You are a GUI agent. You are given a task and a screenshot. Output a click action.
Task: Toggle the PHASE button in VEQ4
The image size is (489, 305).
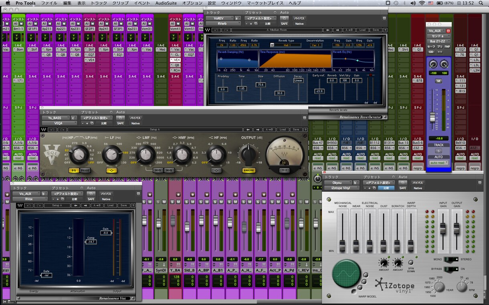pyautogui.click(x=85, y=170)
